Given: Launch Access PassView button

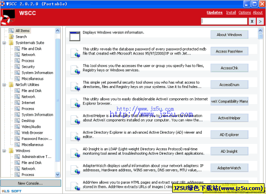Looking at the screenshot, I should tap(230, 51).
